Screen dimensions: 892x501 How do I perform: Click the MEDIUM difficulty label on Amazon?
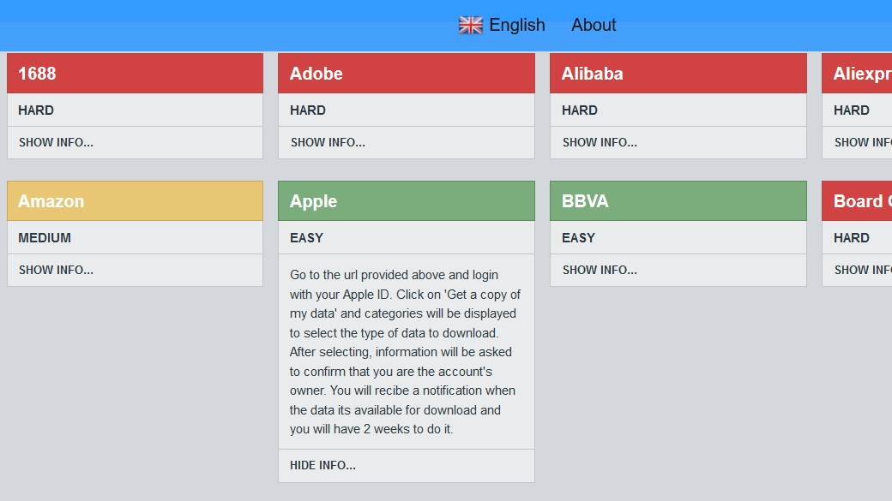(x=45, y=238)
